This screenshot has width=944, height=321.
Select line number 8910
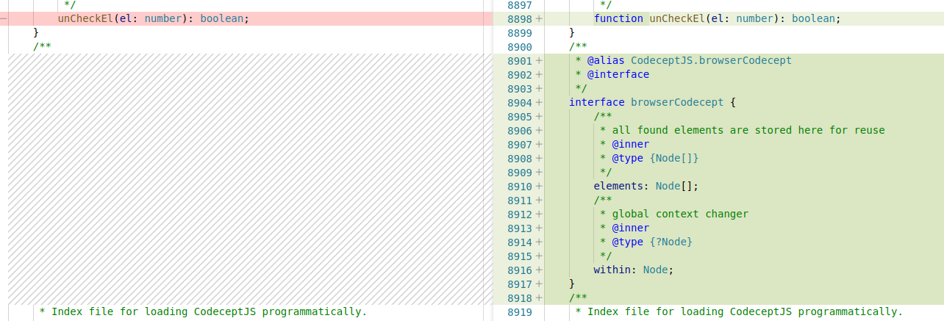point(519,186)
